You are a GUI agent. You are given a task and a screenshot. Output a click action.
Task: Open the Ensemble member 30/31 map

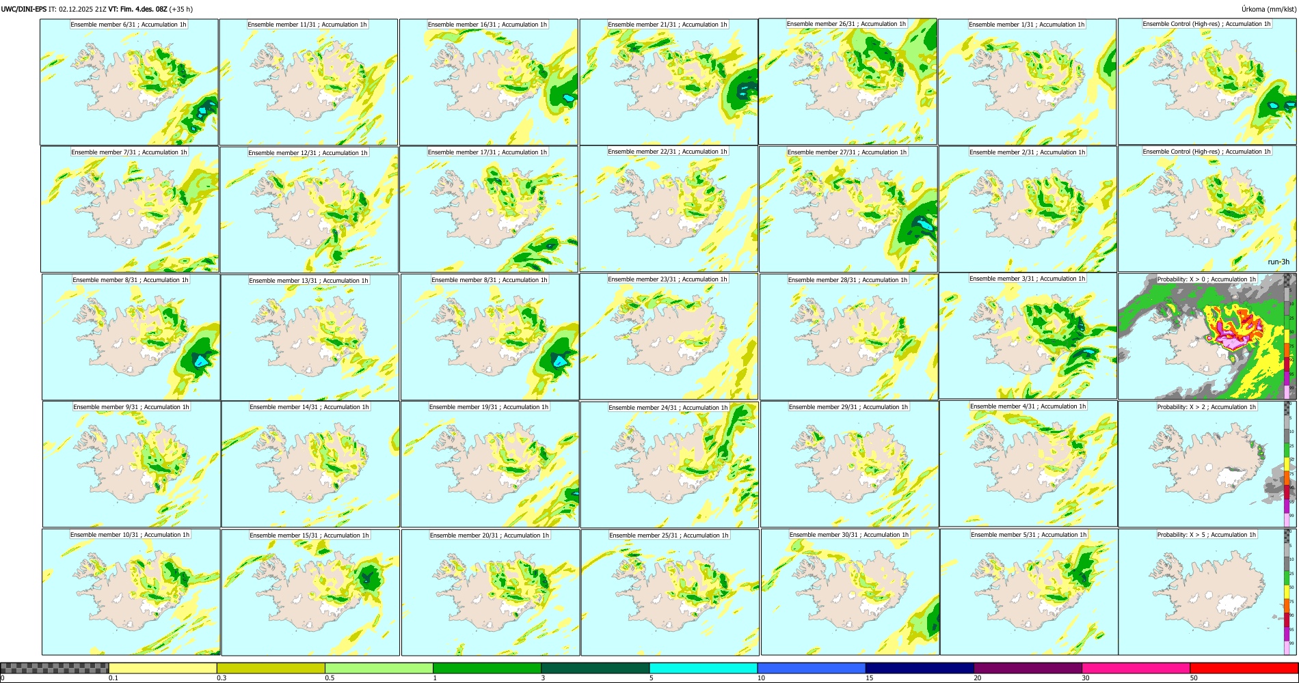850,591
